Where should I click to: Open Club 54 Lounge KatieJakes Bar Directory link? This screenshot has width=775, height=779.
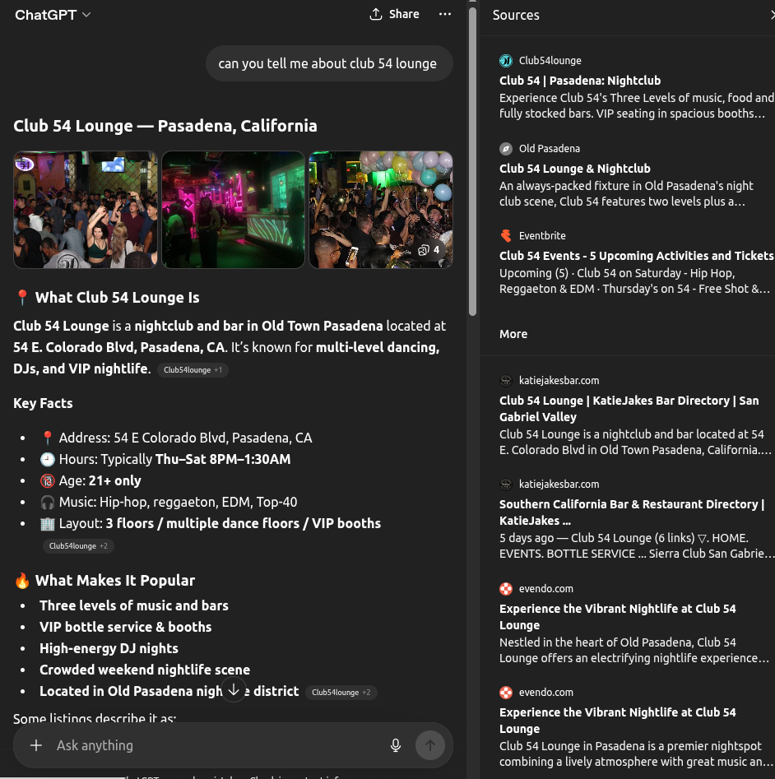coord(629,408)
